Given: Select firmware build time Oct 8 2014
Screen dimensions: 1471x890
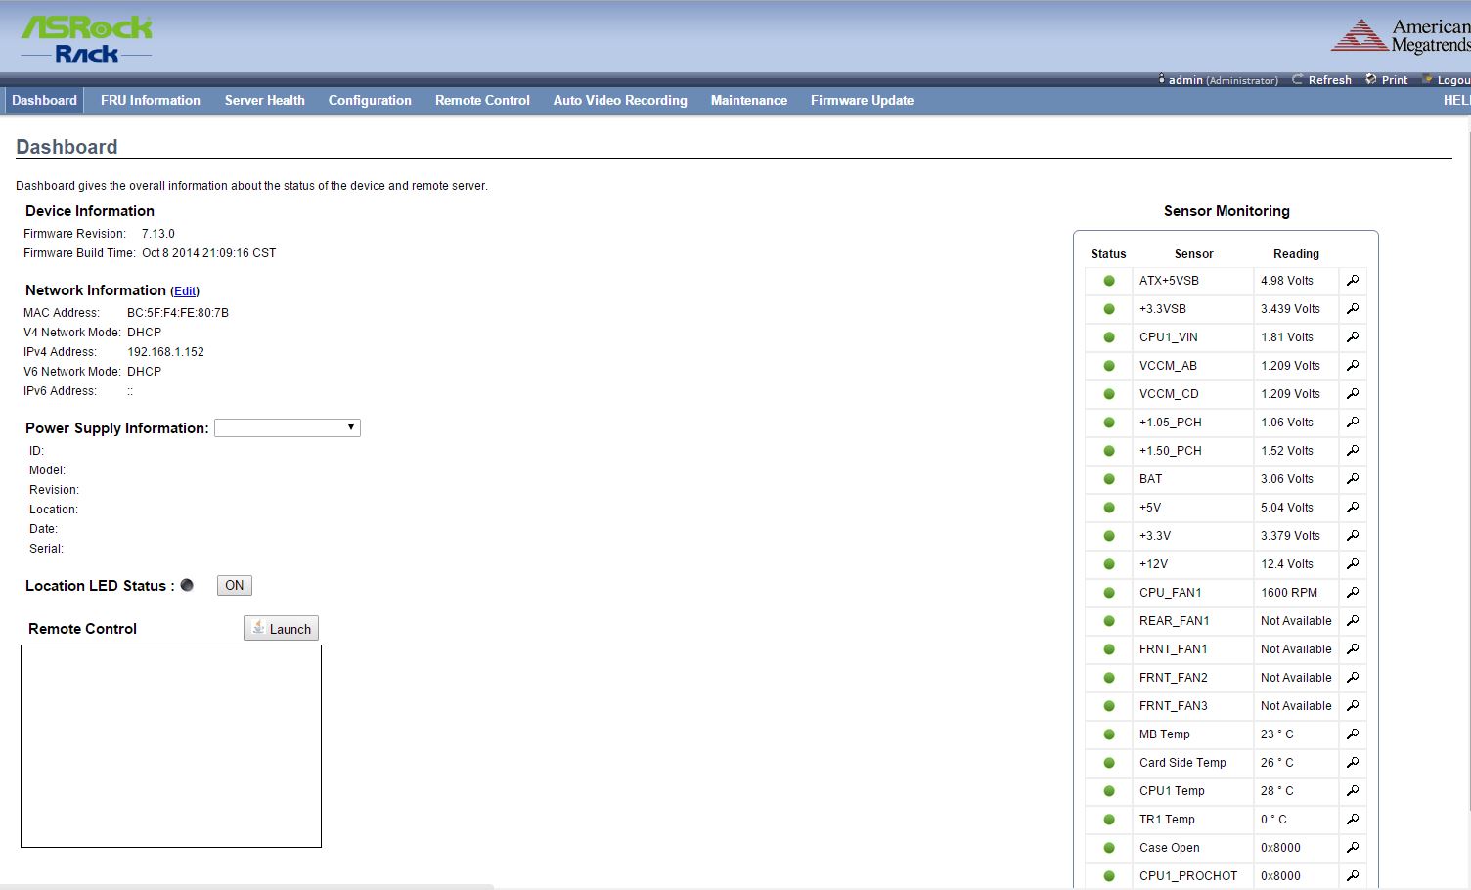Looking at the screenshot, I should tap(208, 253).
